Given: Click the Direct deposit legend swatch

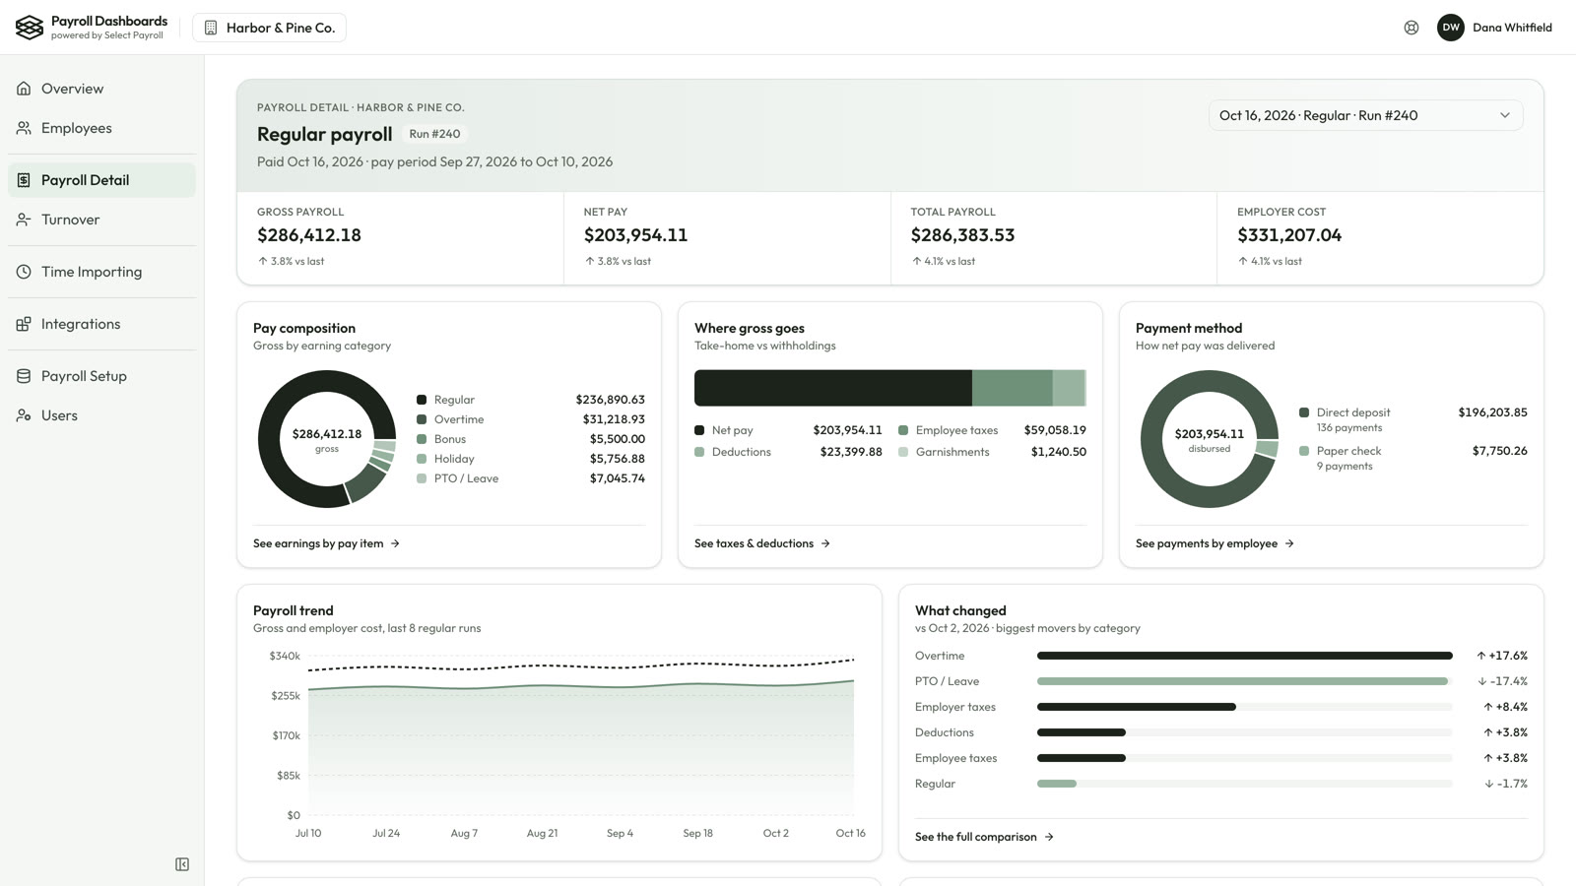Looking at the screenshot, I should (x=1304, y=412).
